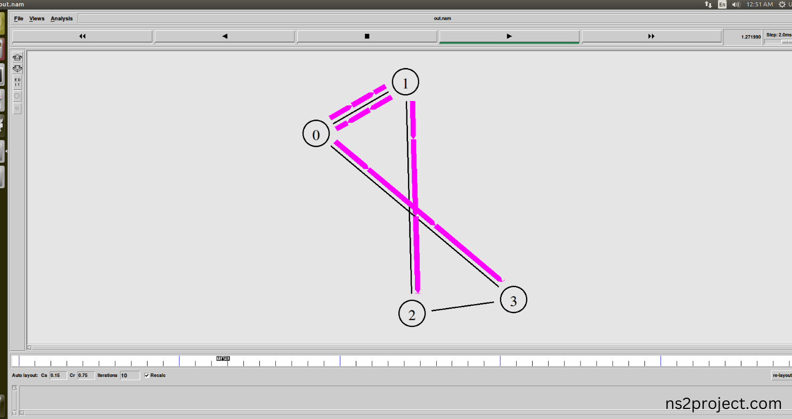Image resolution: width=792 pixels, height=419 pixels.
Task: Click the large circle node-size icon
Action: click(18, 96)
